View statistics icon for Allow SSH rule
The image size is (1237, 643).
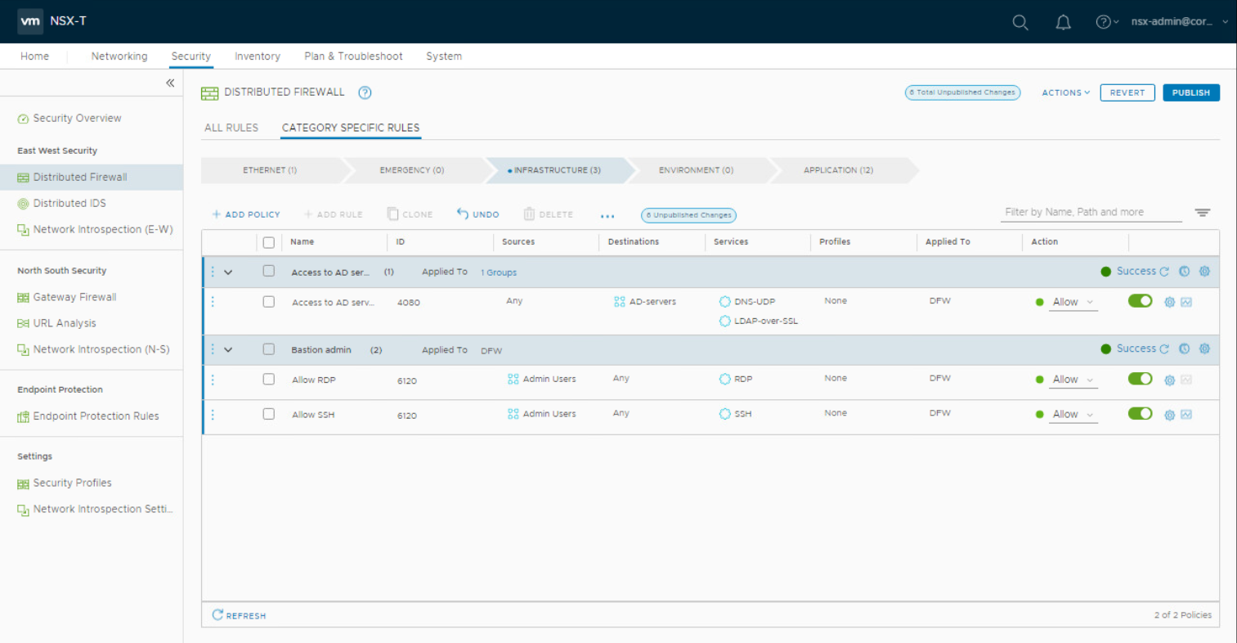coord(1186,415)
